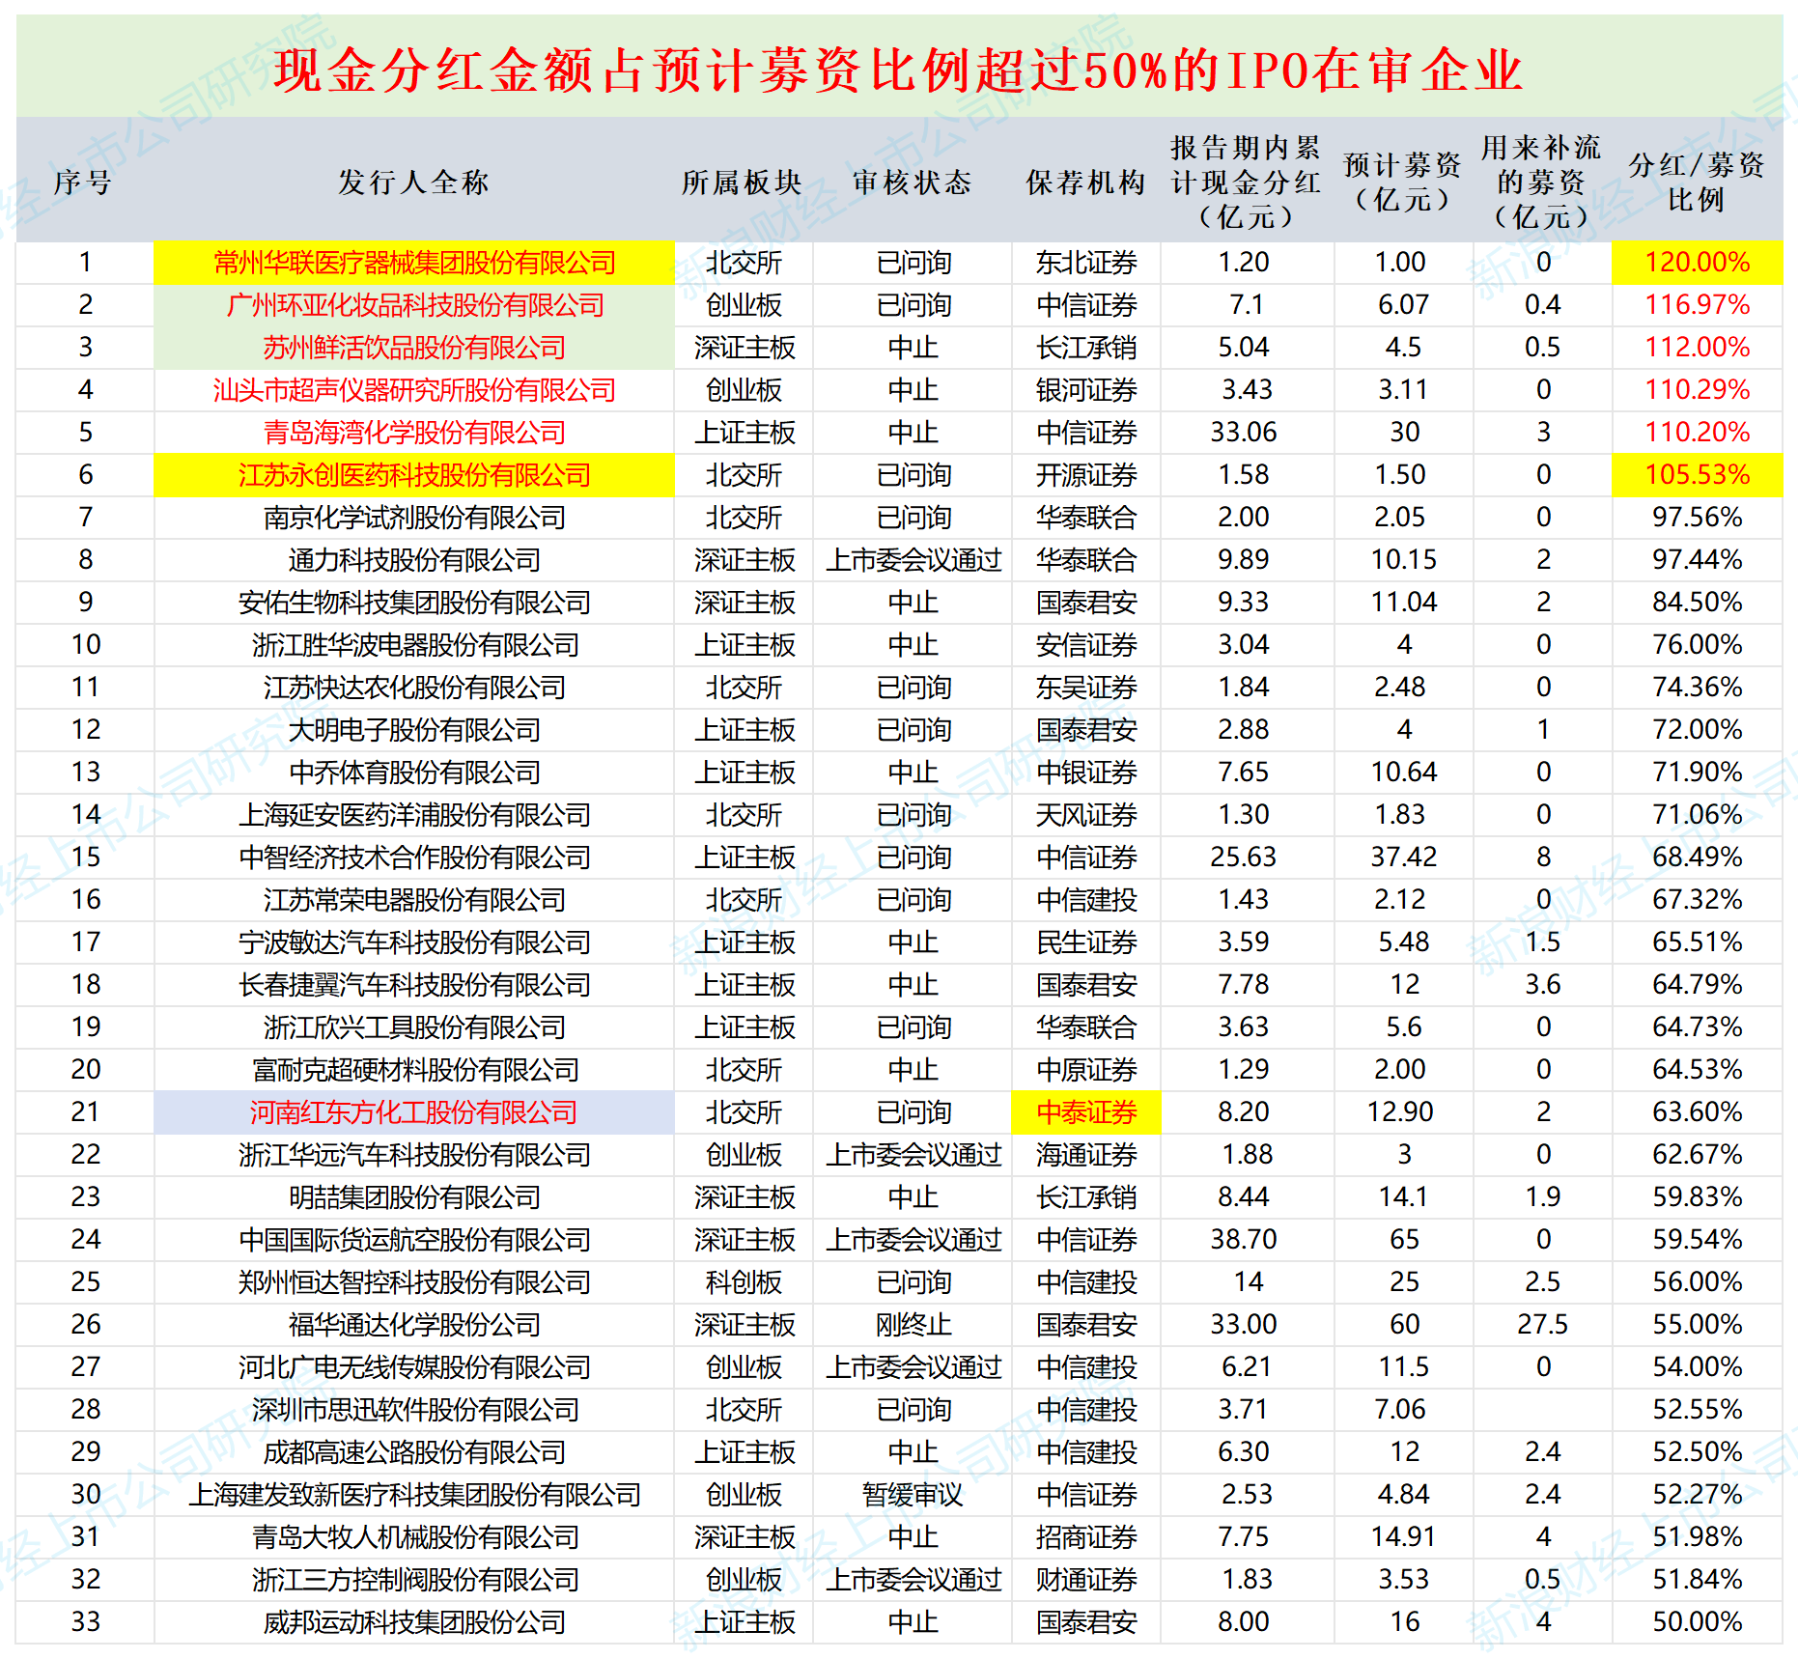Screen dimensions: 1798x1659
Task: Click the red table title about 现金分红 over 50%
Action: (x=898, y=70)
